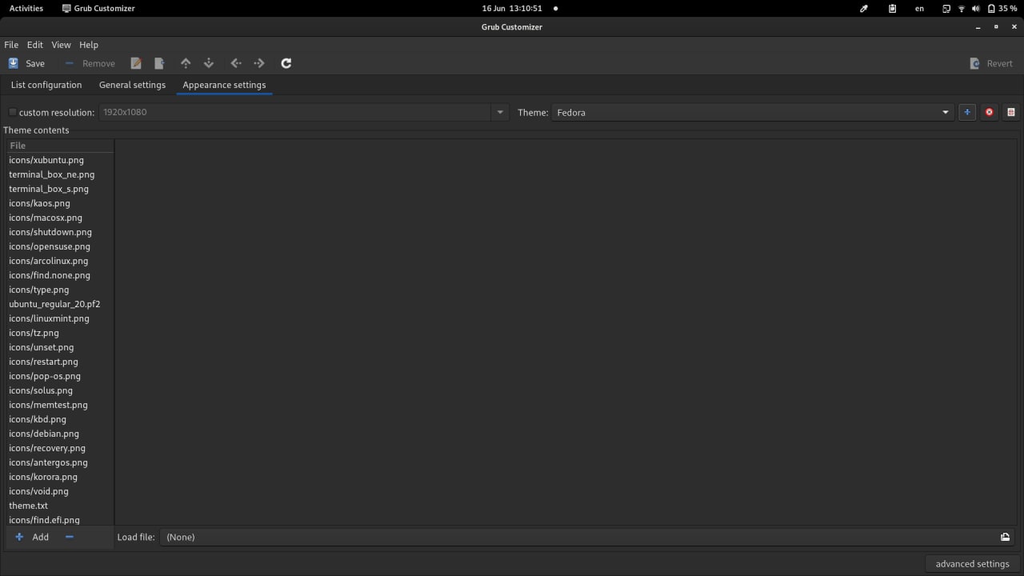Click the minus remove file button
Screen dimensions: 1024x576
[x=70, y=537]
